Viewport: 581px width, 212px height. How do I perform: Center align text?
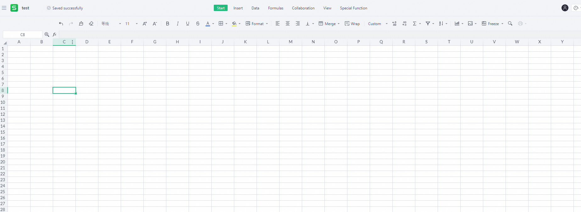tap(288, 24)
